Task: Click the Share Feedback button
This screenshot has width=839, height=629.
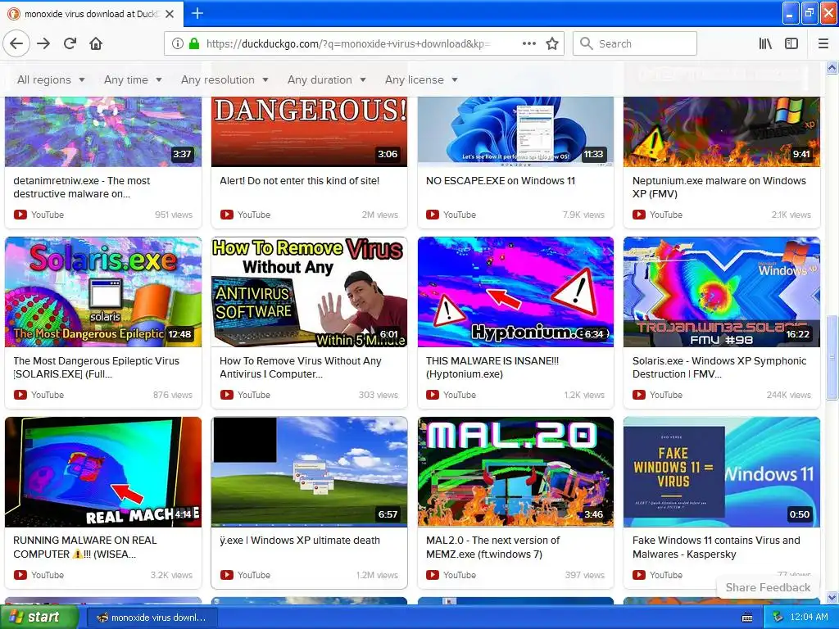Action: (x=768, y=587)
